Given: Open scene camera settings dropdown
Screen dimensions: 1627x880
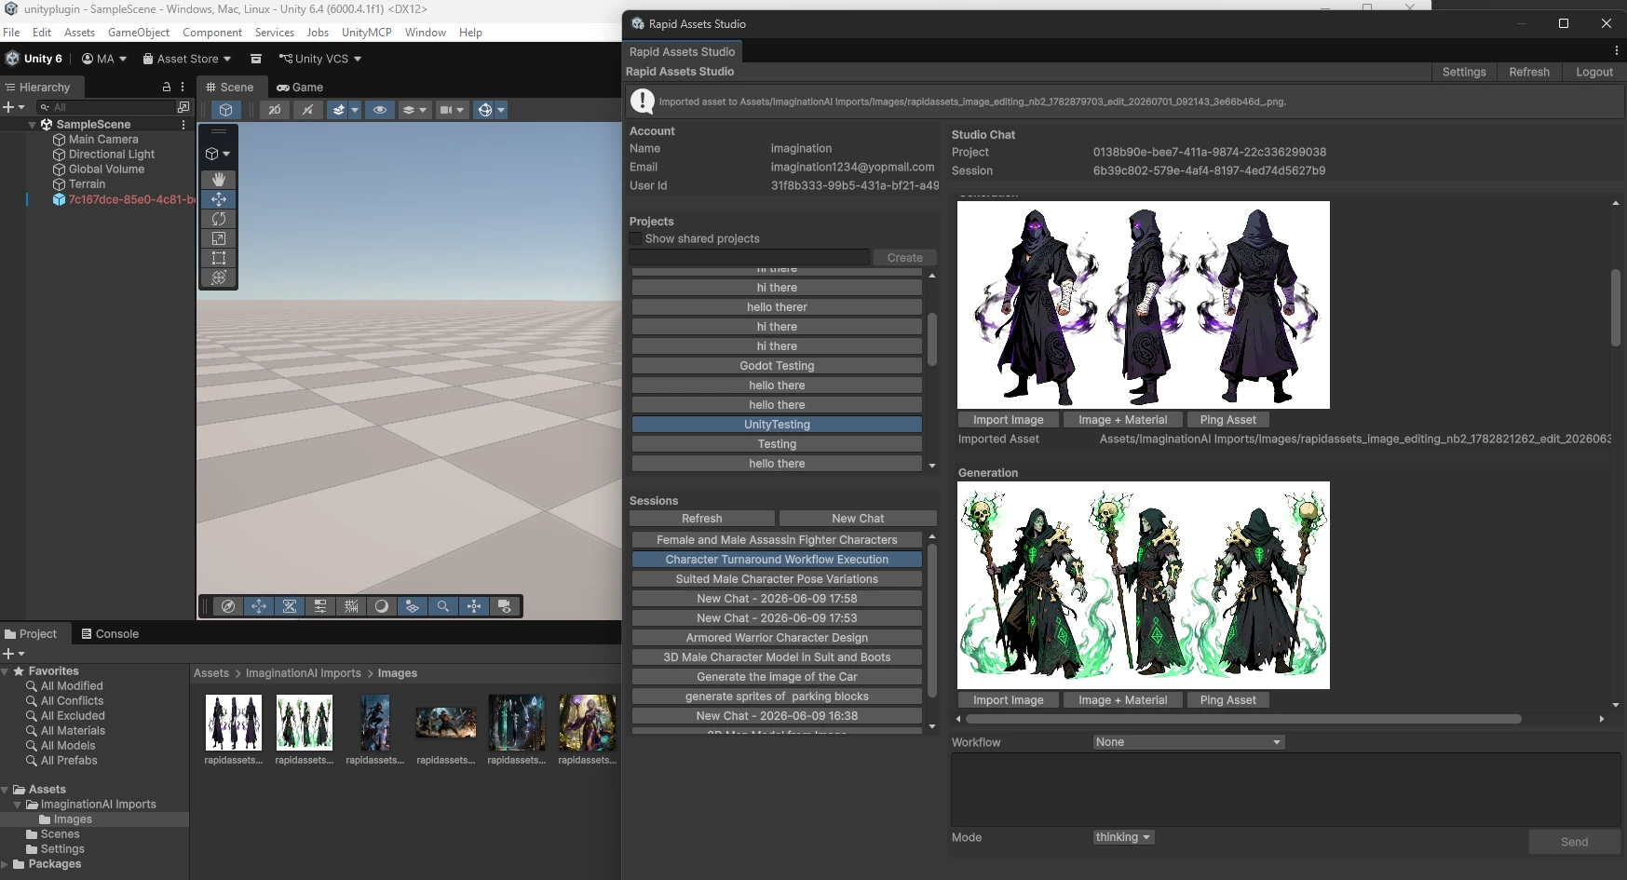Looking at the screenshot, I should pyautogui.click(x=452, y=110).
